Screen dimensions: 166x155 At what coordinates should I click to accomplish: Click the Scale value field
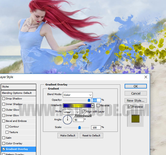[x=96, y=127]
